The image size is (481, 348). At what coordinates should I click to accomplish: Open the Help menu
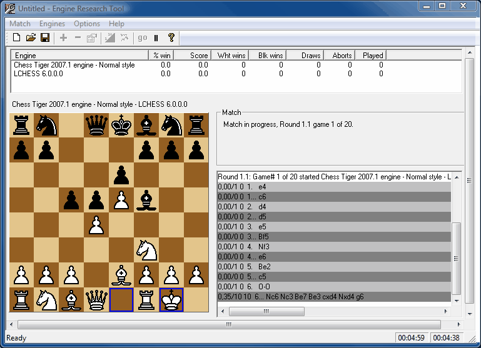pos(116,24)
